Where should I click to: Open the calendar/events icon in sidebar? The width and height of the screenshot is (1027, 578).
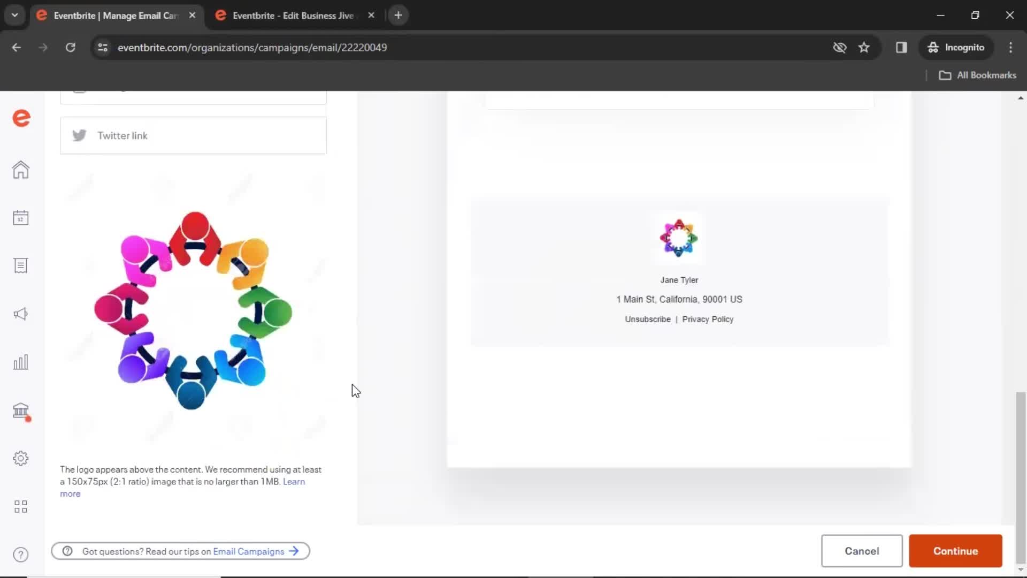(x=20, y=217)
